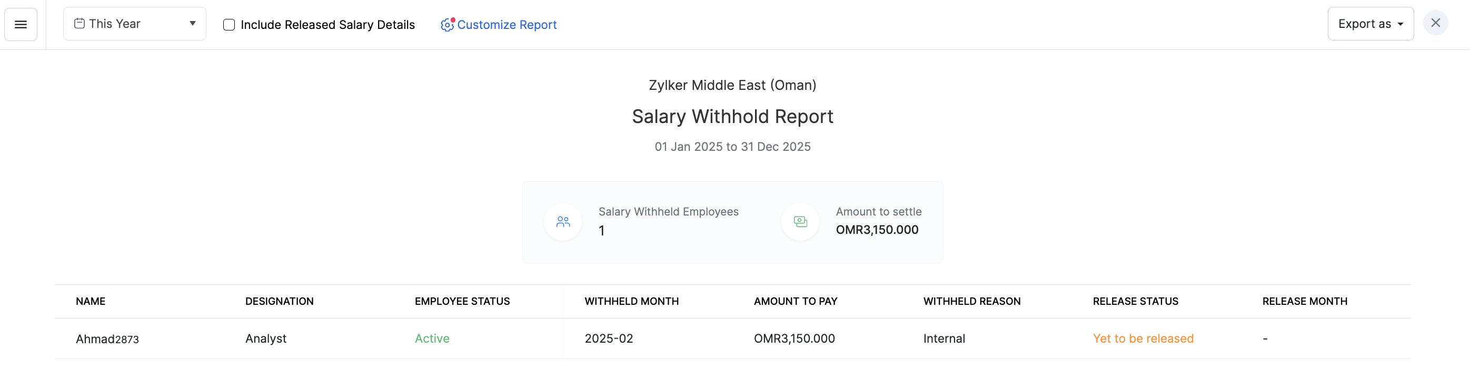
Task: Click the Salary Withheld Employees people icon
Action: click(x=562, y=221)
